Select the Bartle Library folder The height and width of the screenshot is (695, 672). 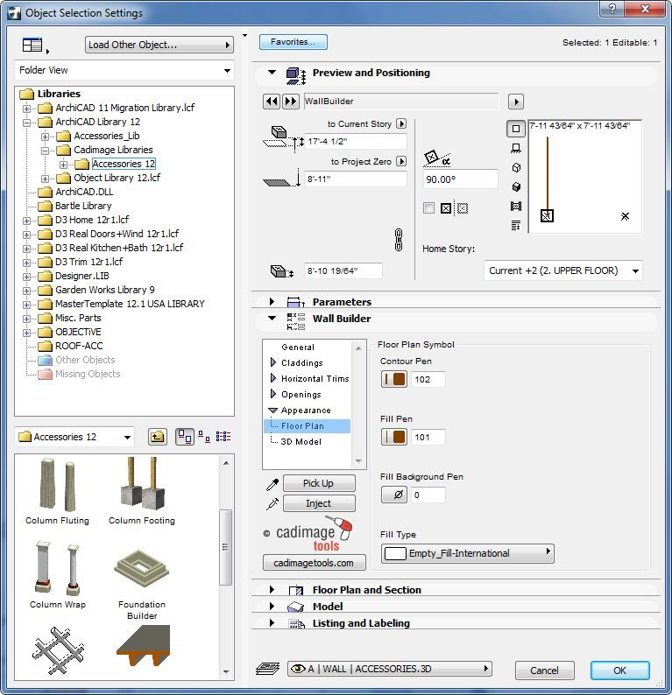[83, 206]
